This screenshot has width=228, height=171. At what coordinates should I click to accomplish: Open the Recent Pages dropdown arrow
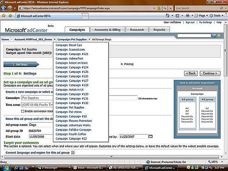pos(15,8)
